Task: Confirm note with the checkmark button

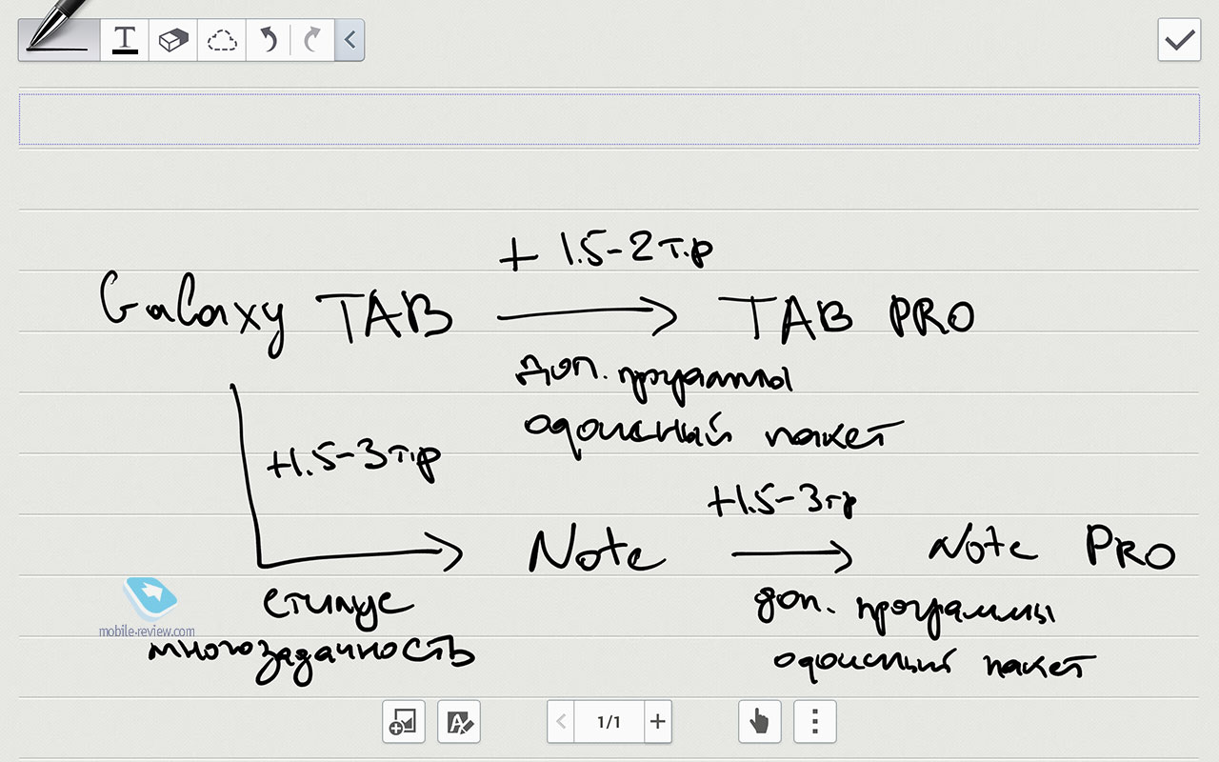Action: click(1179, 40)
